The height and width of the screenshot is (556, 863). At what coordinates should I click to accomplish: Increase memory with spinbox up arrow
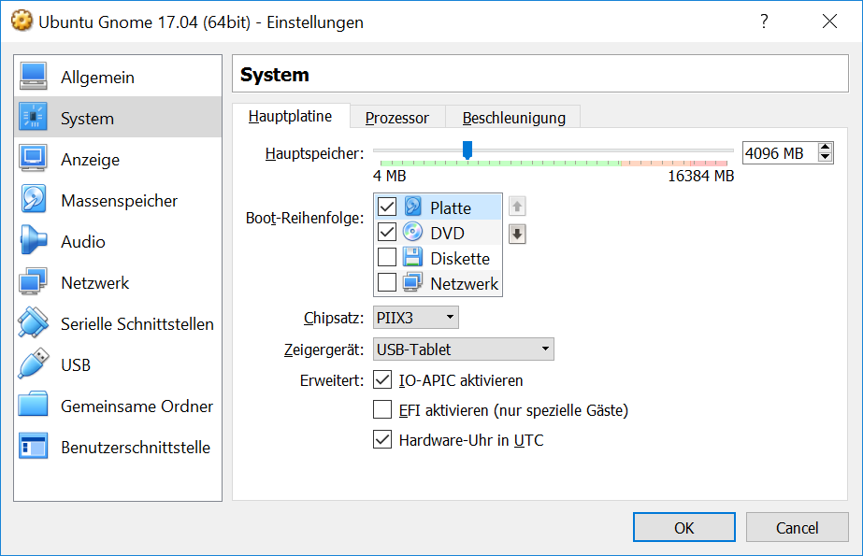tap(825, 148)
